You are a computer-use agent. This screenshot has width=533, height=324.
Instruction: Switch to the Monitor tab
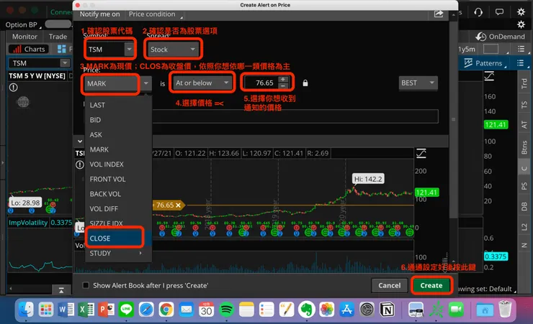pyautogui.click(x=24, y=37)
